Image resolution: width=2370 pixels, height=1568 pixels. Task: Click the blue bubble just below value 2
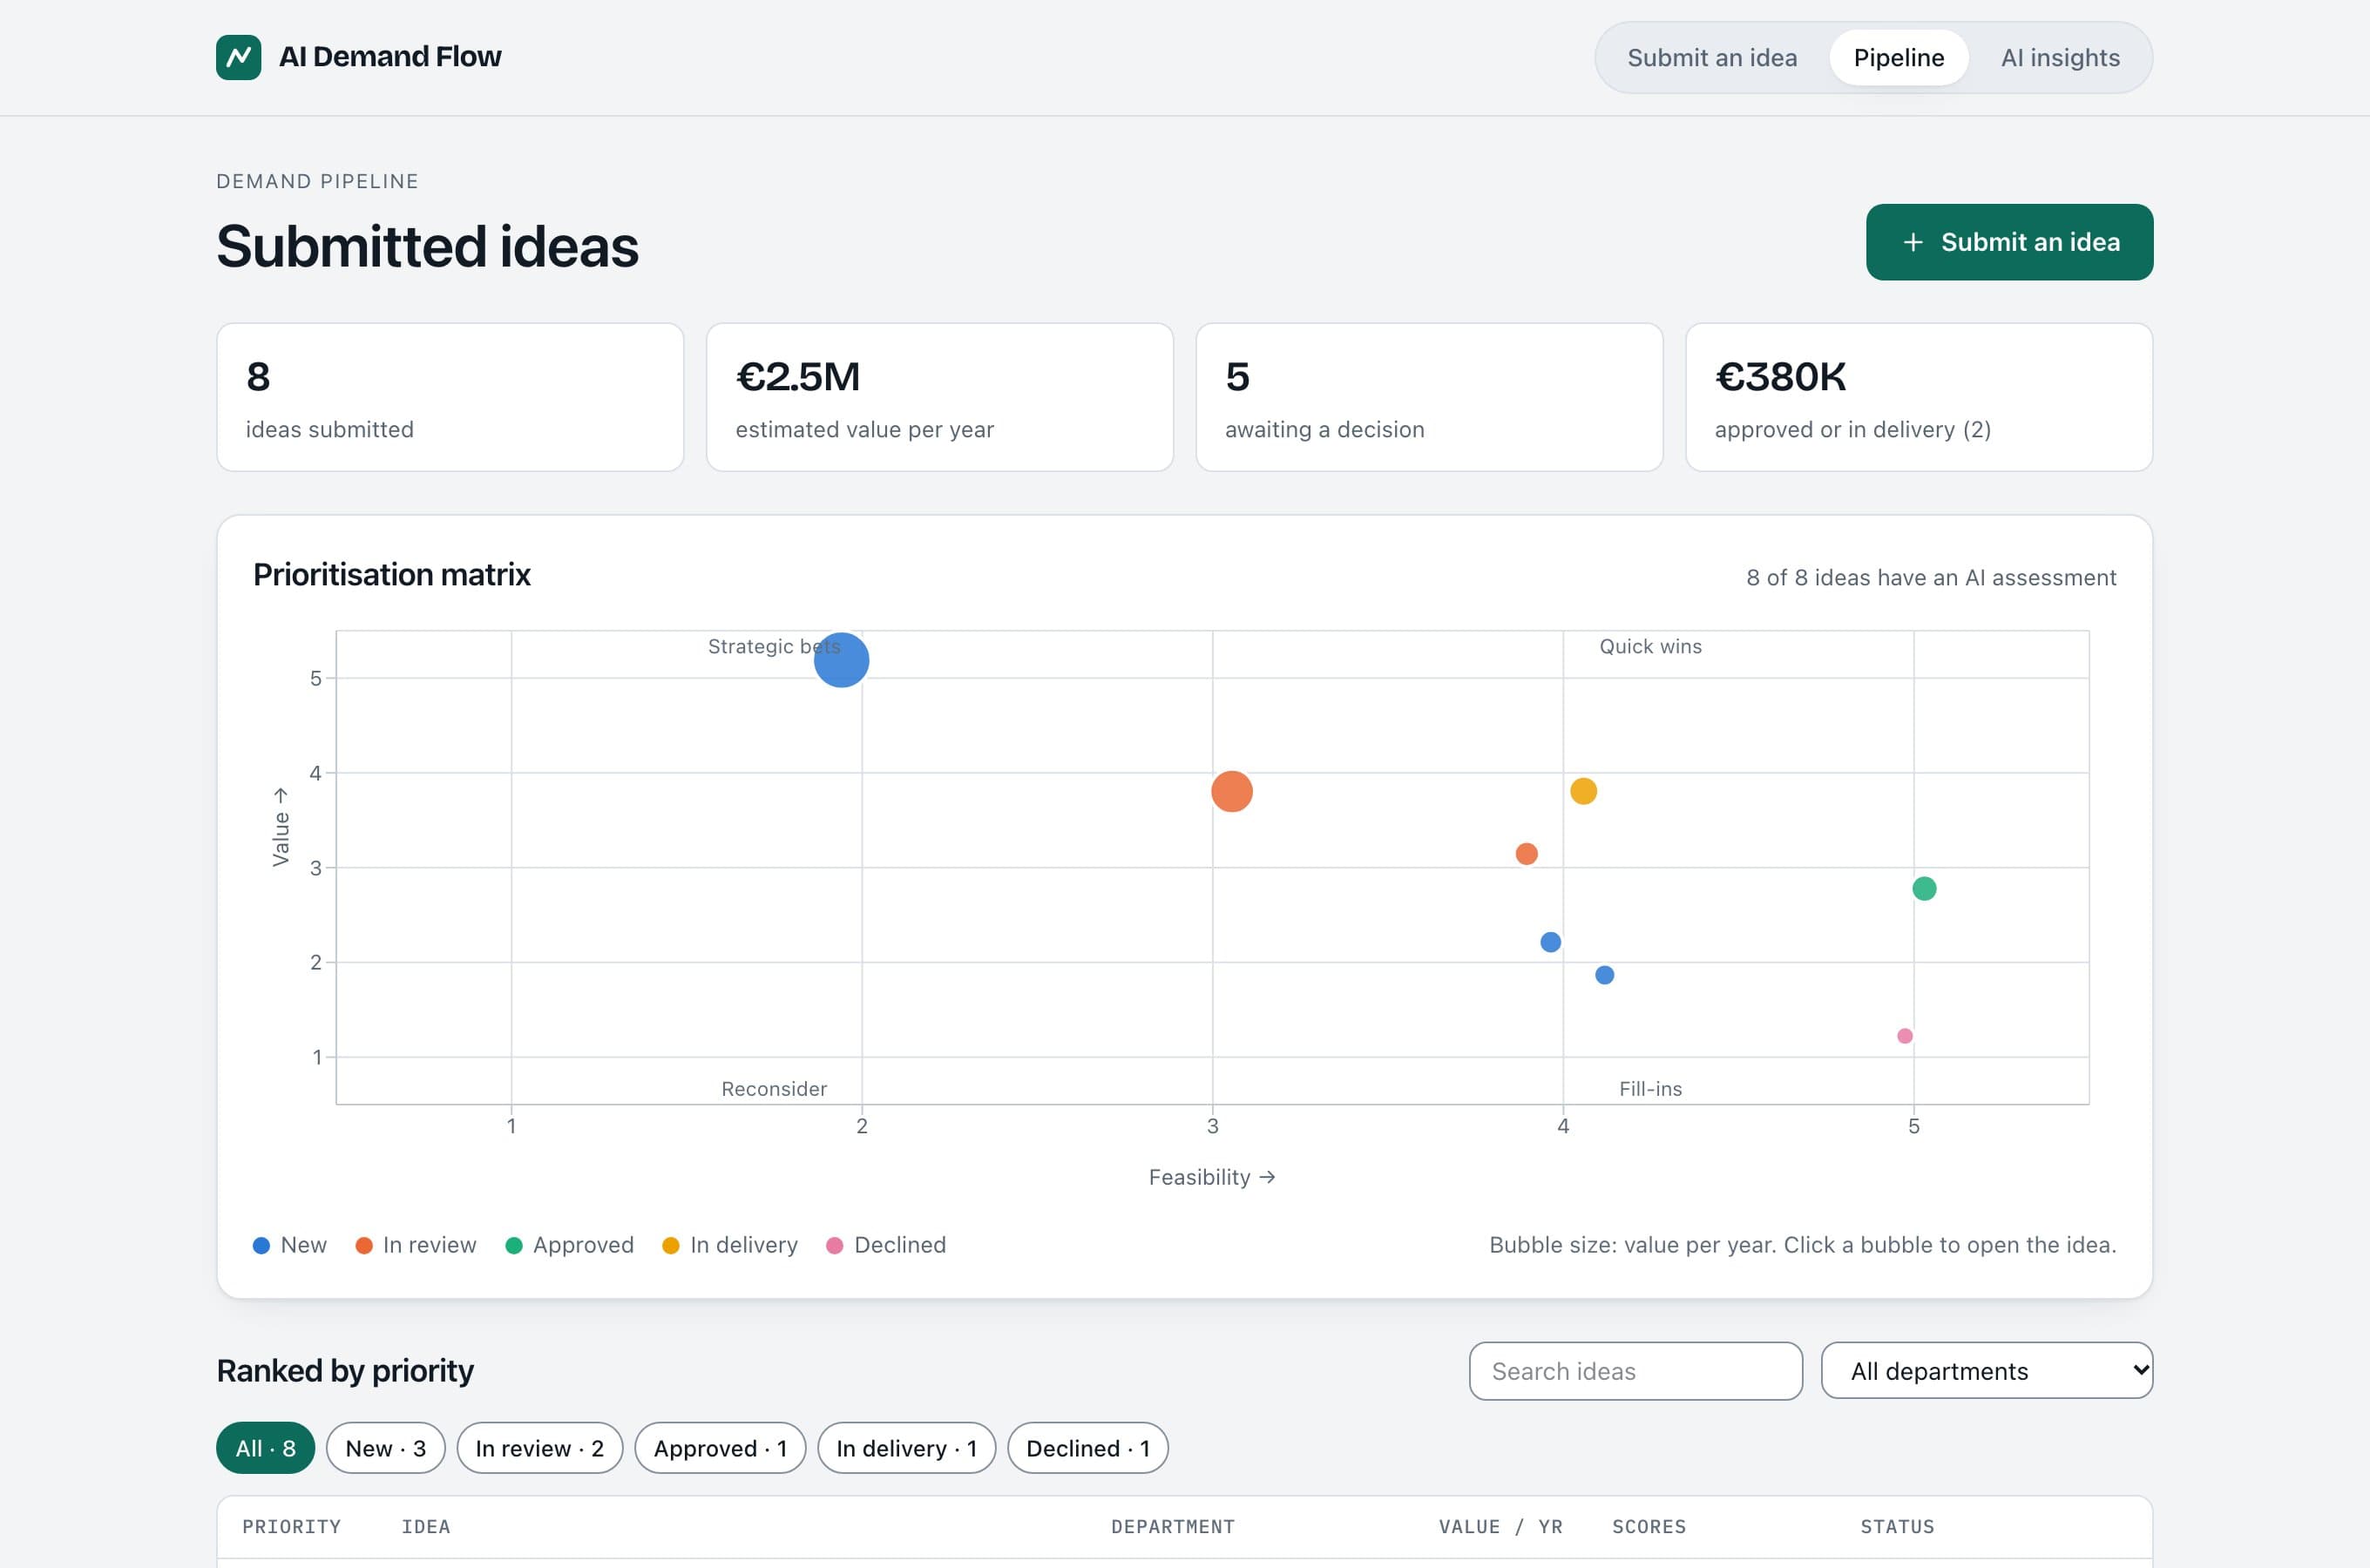click(x=1604, y=975)
